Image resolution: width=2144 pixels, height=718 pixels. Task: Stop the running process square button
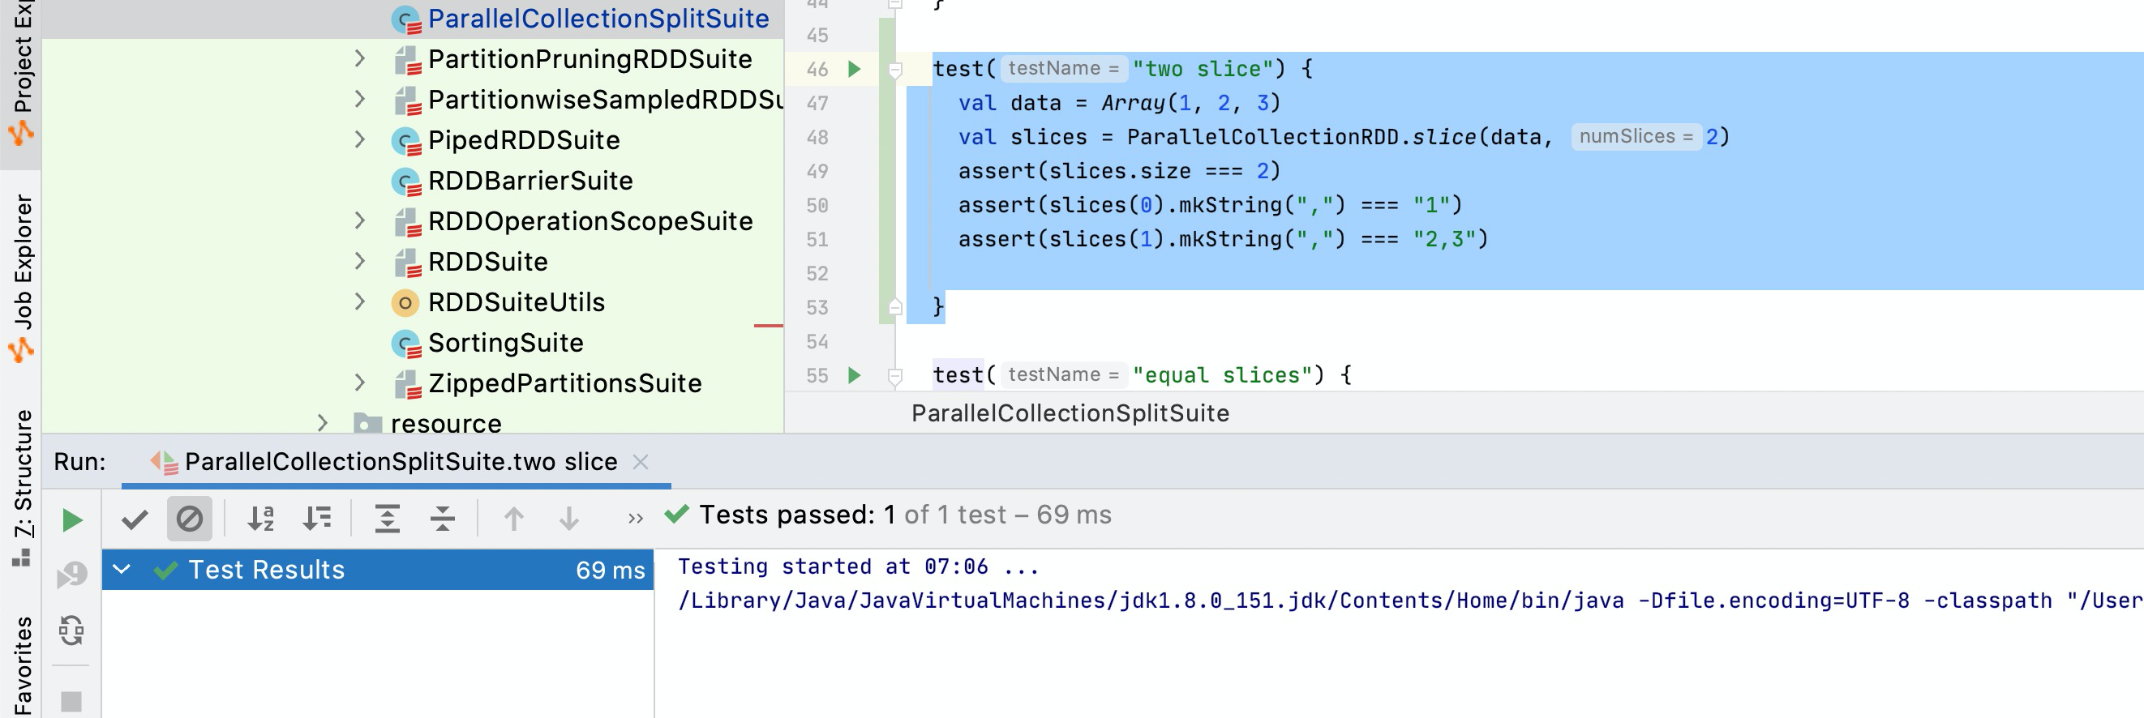coord(72,701)
